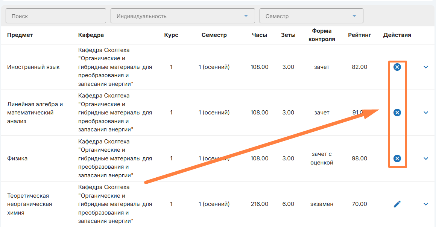Expand the Линейная алгебра row details
The image size is (436, 227).
pyautogui.click(x=426, y=113)
